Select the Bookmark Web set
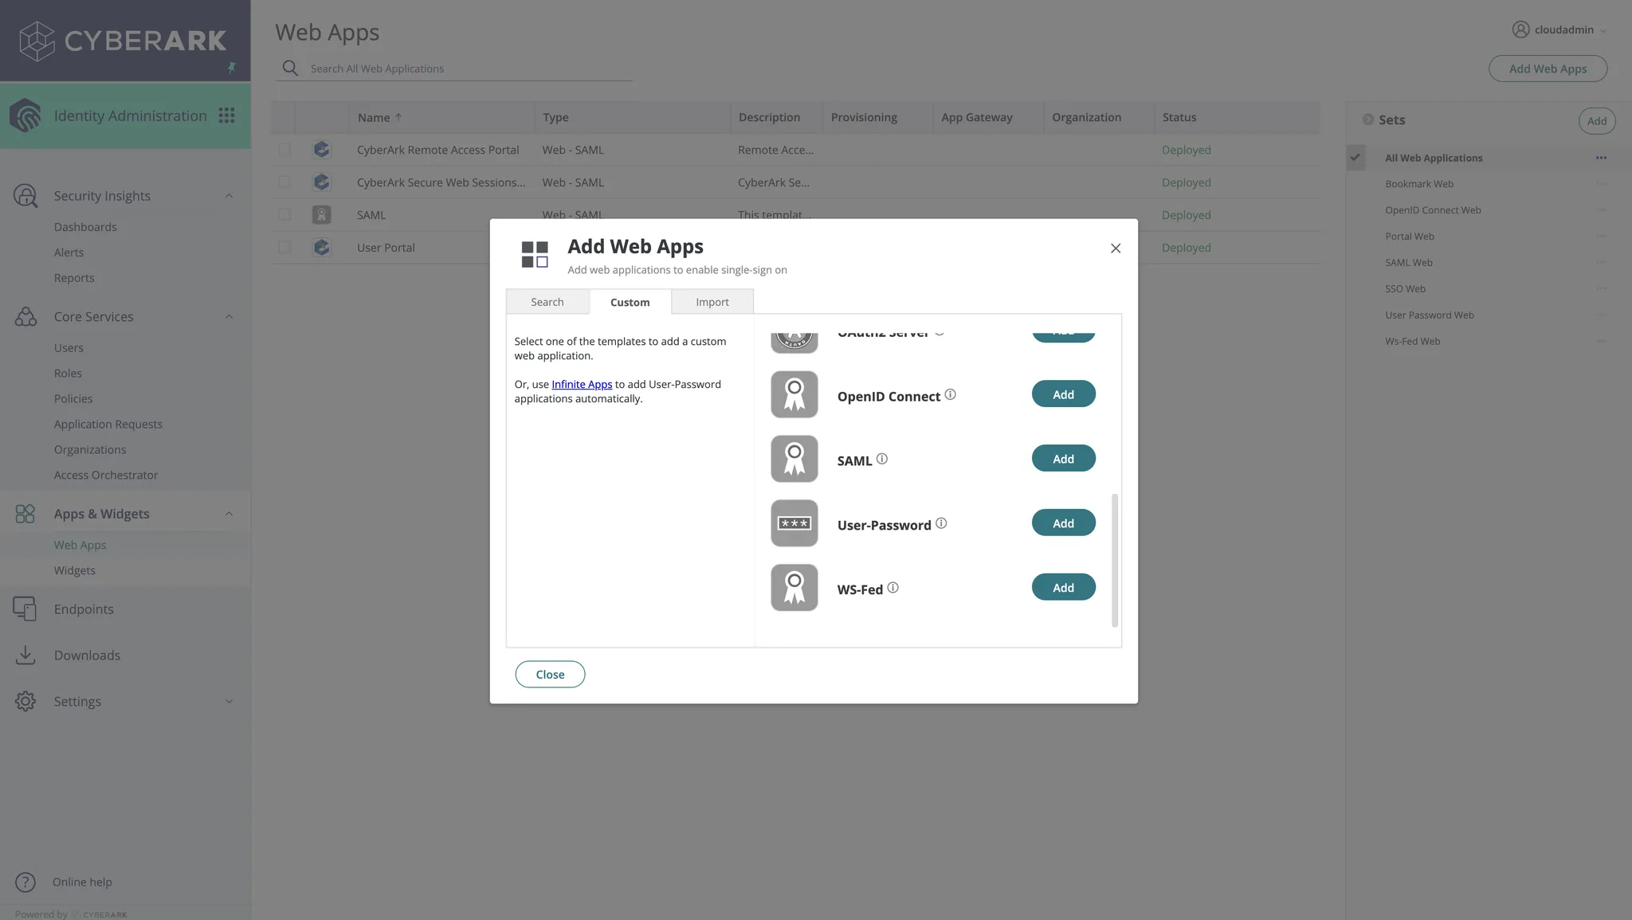The width and height of the screenshot is (1632, 920). (1419, 184)
